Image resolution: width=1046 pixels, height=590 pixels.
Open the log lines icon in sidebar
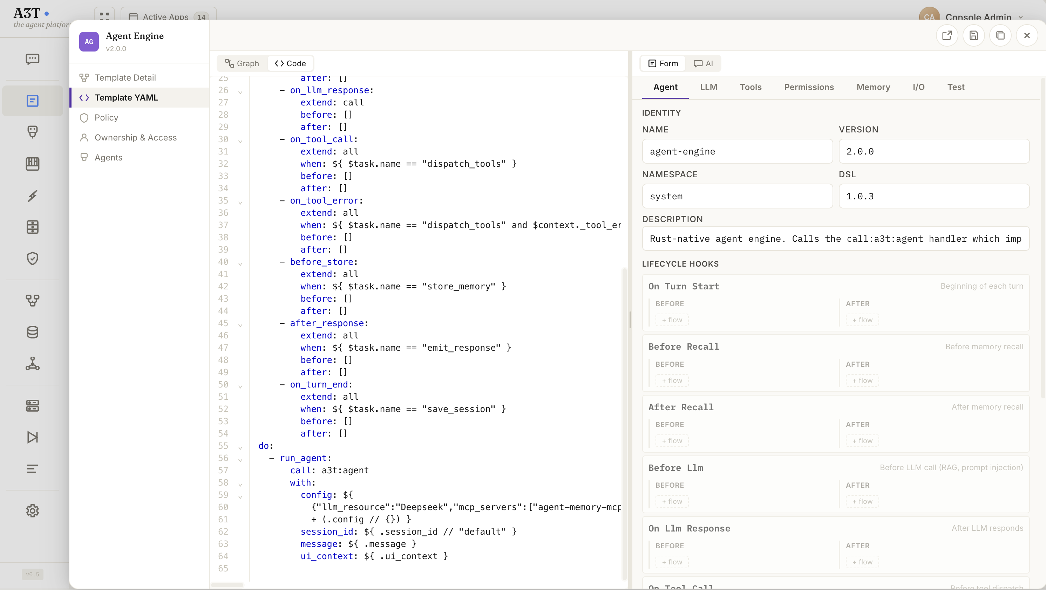point(33,469)
